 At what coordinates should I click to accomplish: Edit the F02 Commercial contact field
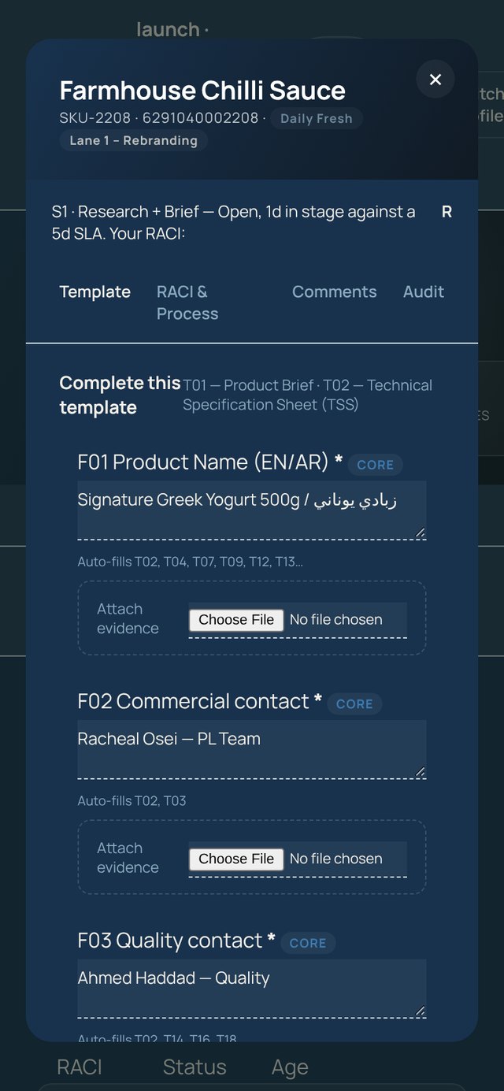[x=252, y=750]
